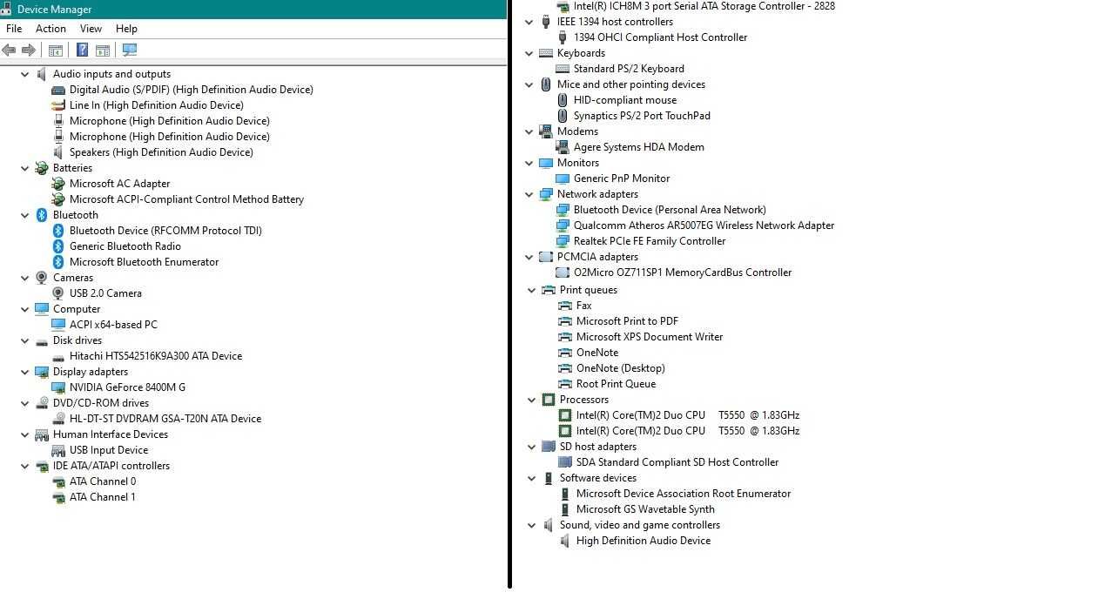Select Generic Bluetooth Radio
The image size is (1105, 599).
click(x=125, y=246)
